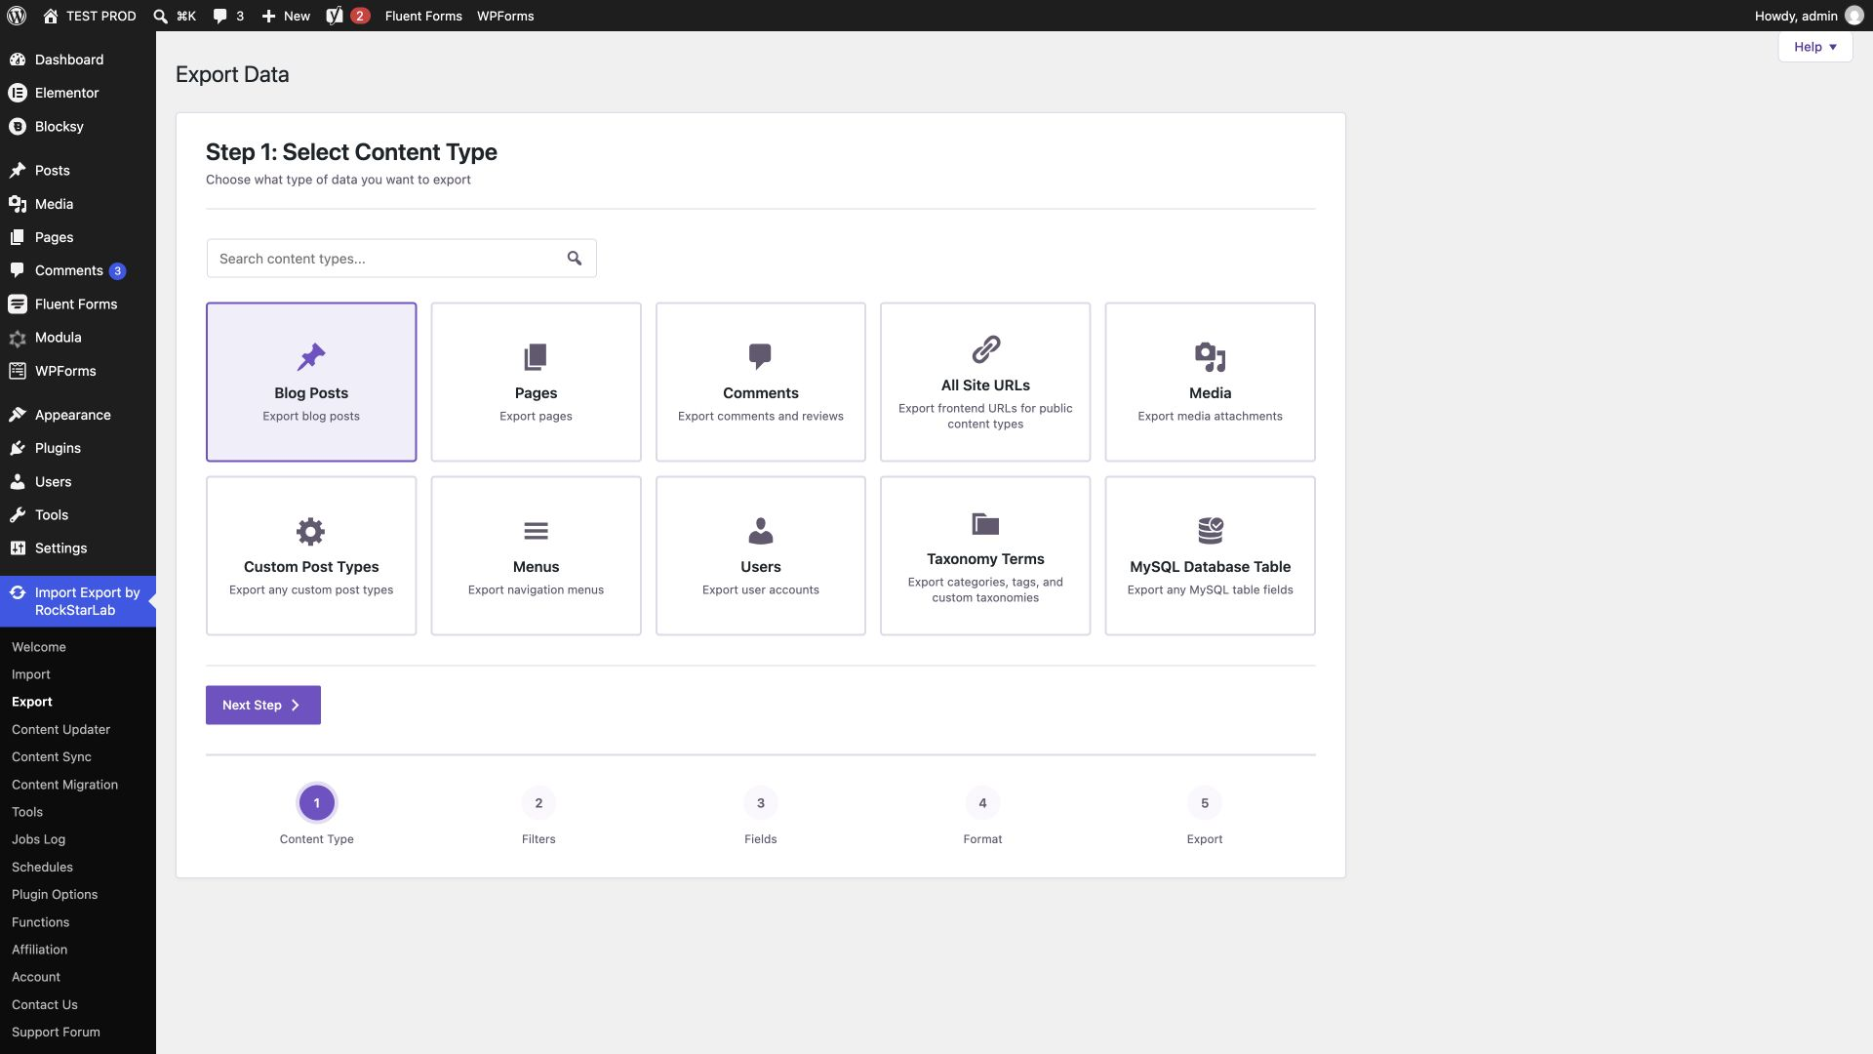This screenshot has width=1873, height=1054.
Task: Pick the Users export card
Action: tap(761, 555)
